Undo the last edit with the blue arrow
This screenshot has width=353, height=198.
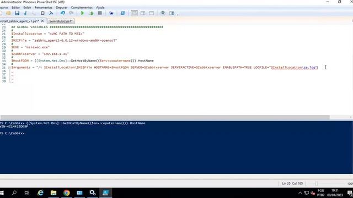(62, 13)
